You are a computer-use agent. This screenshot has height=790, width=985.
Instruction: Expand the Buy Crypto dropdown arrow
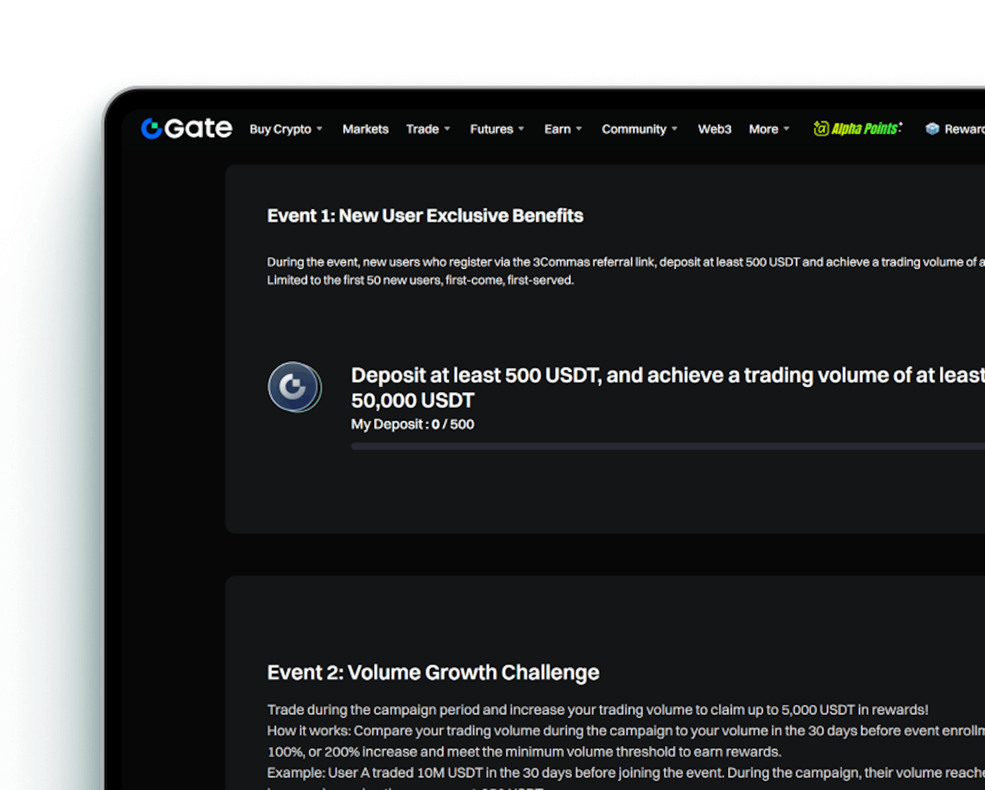click(x=319, y=129)
